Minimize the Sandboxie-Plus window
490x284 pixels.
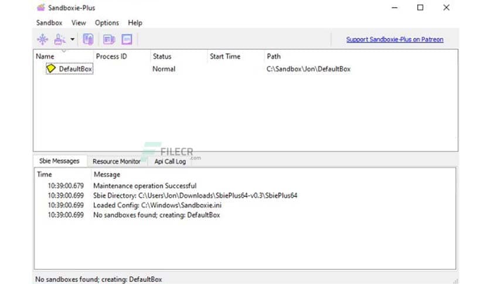click(394, 8)
